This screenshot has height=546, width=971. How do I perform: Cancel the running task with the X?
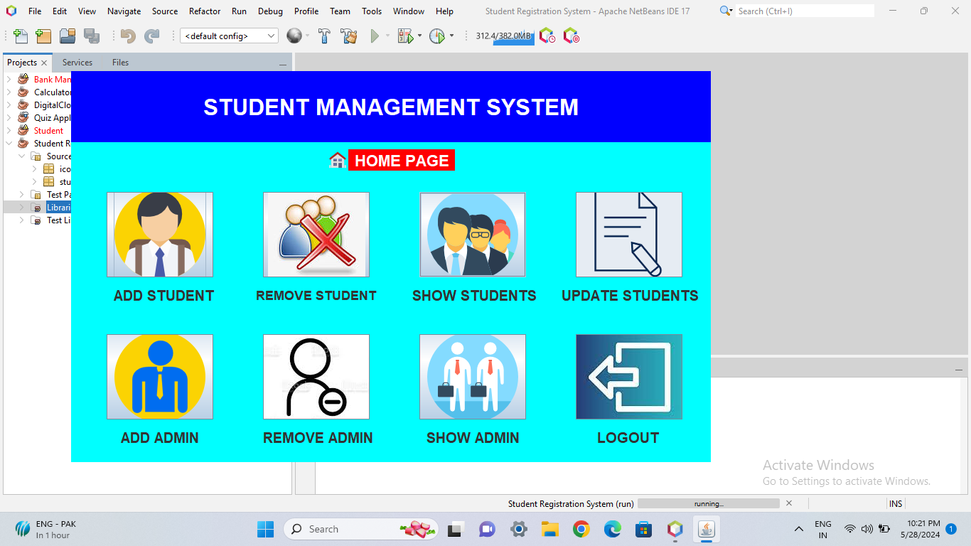click(x=788, y=503)
